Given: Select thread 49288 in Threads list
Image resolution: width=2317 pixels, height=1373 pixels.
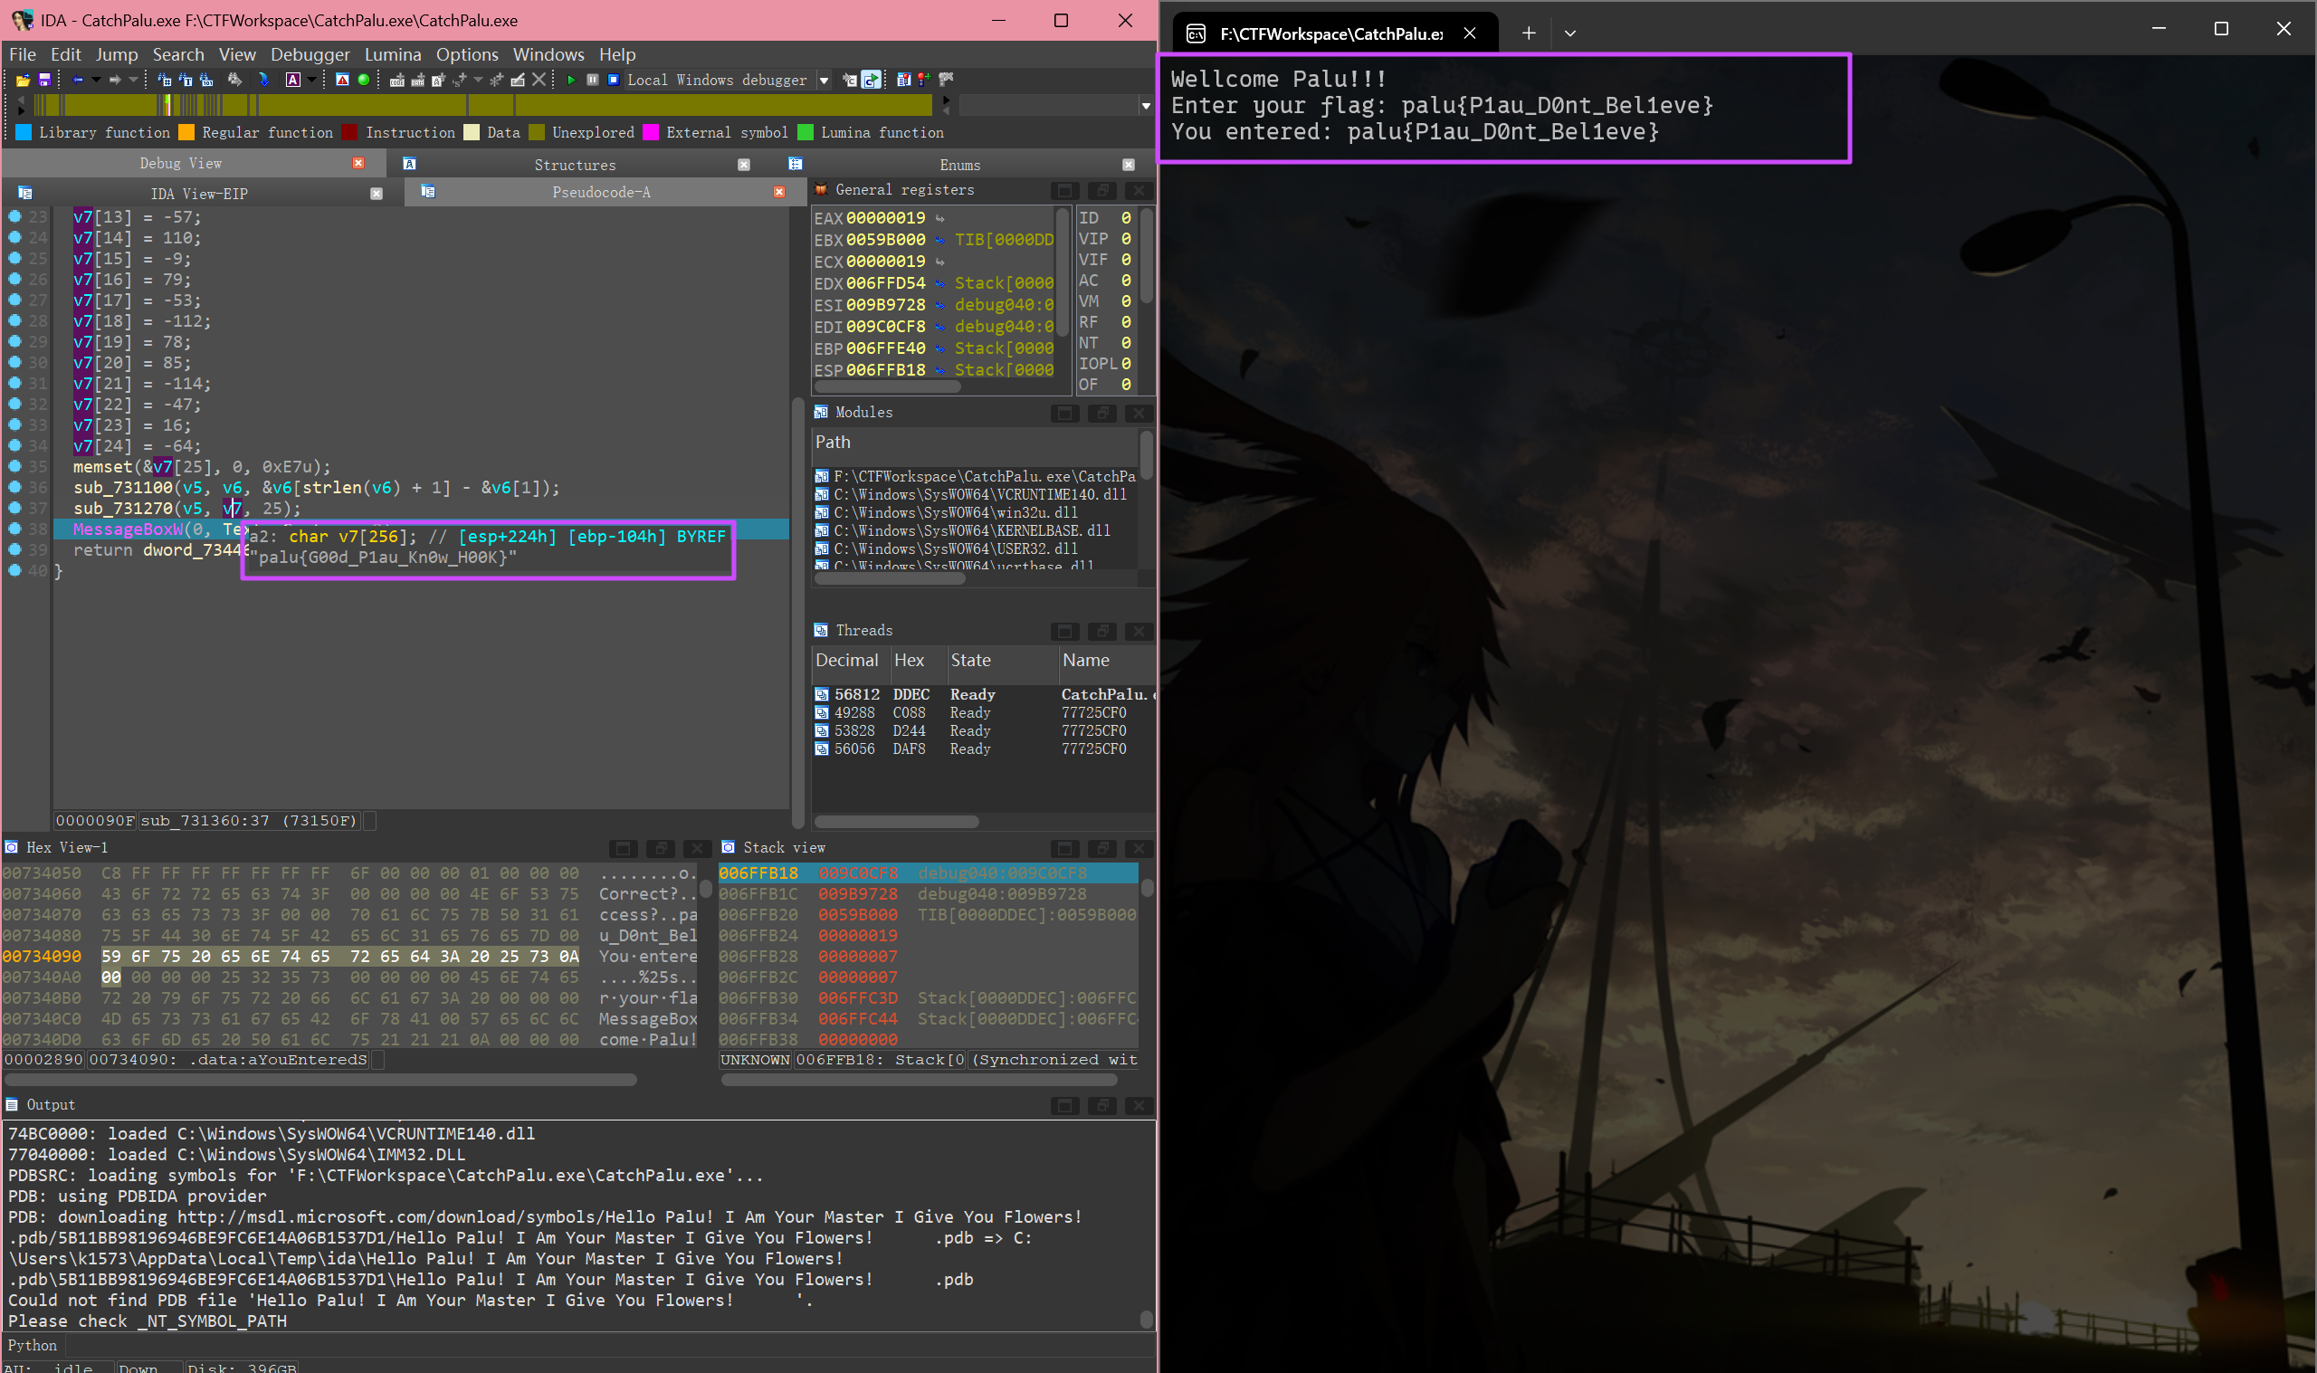Looking at the screenshot, I should 853,712.
